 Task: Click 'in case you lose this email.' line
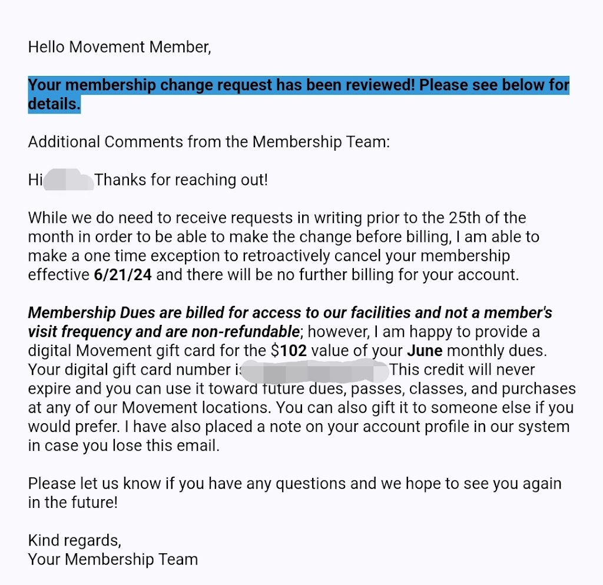[x=124, y=446]
